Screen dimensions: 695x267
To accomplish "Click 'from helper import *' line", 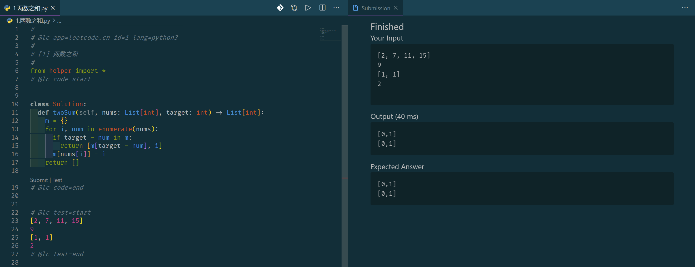I will (x=68, y=71).
